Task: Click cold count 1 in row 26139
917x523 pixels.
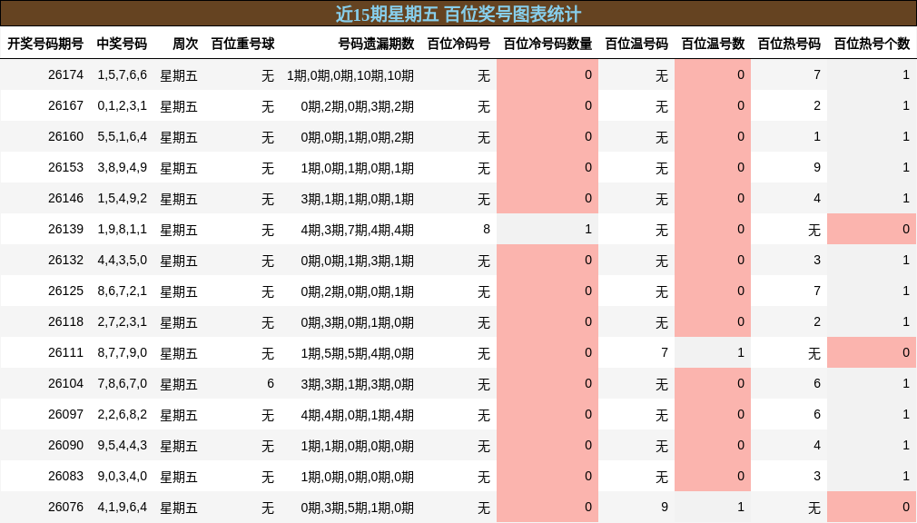Action: 588,230
